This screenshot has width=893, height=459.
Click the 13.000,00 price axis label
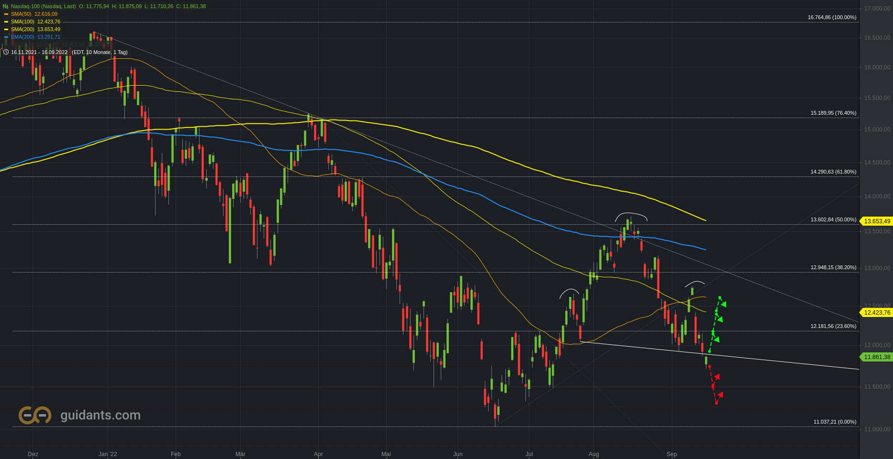pyautogui.click(x=877, y=268)
